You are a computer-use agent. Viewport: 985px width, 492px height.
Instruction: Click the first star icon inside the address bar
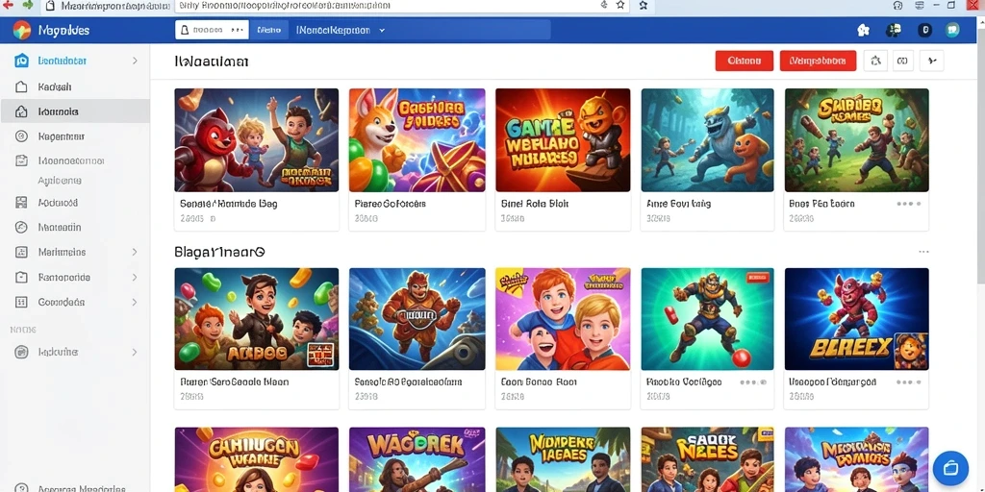[x=620, y=5]
